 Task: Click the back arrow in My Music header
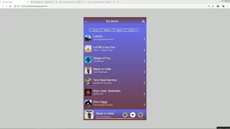pyautogui.click(x=86, y=21)
